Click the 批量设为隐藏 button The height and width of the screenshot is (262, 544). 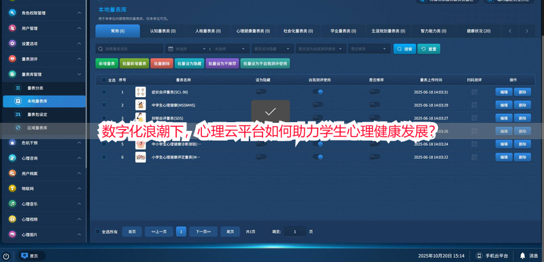tap(190, 64)
